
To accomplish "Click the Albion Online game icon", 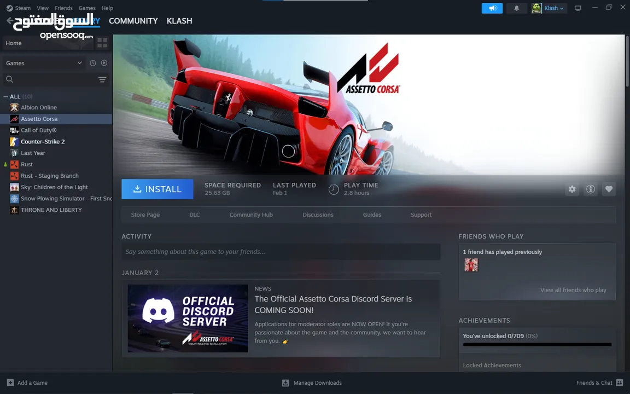I will (14, 107).
